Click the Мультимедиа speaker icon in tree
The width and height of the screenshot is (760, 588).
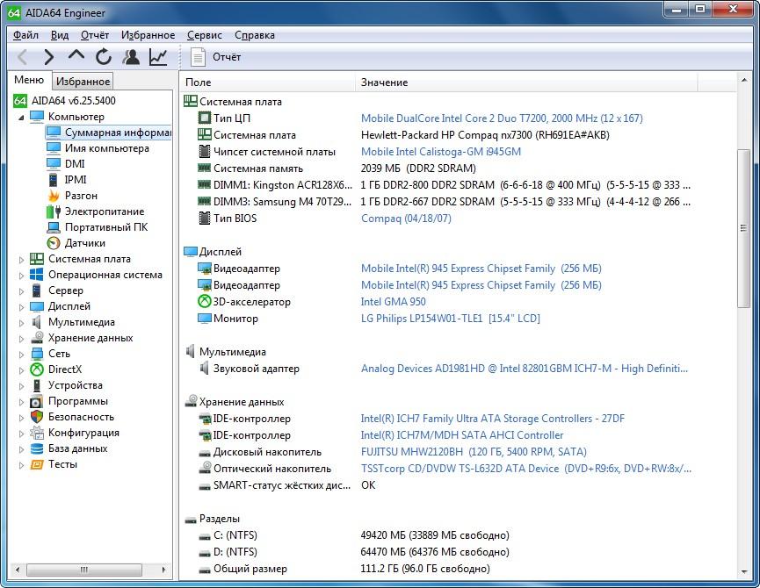pyautogui.click(x=36, y=322)
